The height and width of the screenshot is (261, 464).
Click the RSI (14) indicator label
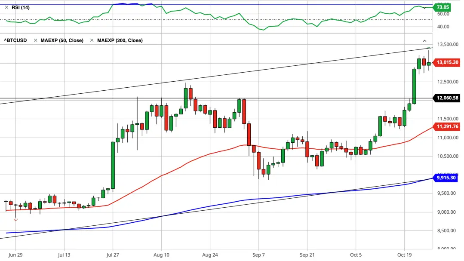[x=21, y=7]
